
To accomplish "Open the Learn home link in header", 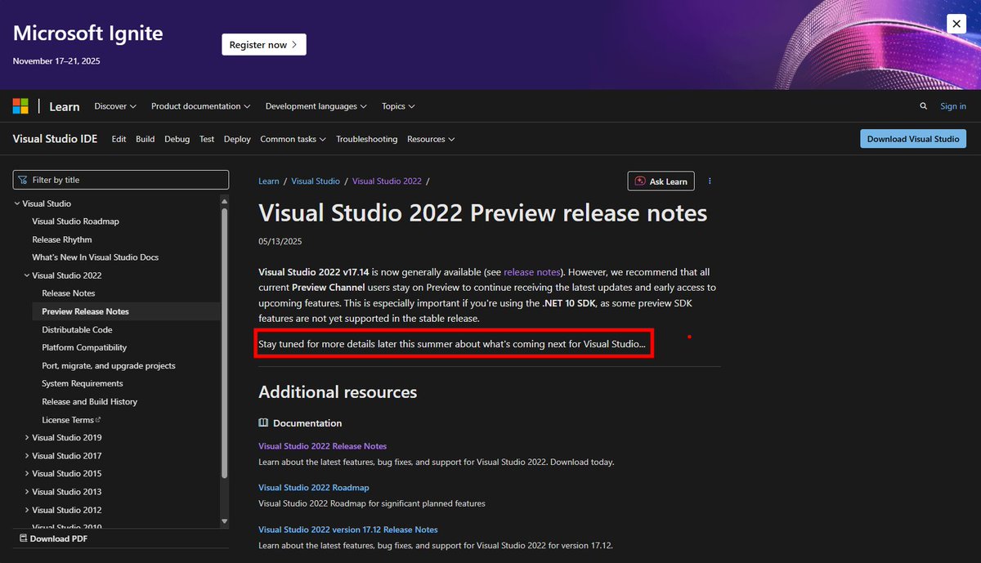I will coord(65,106).
